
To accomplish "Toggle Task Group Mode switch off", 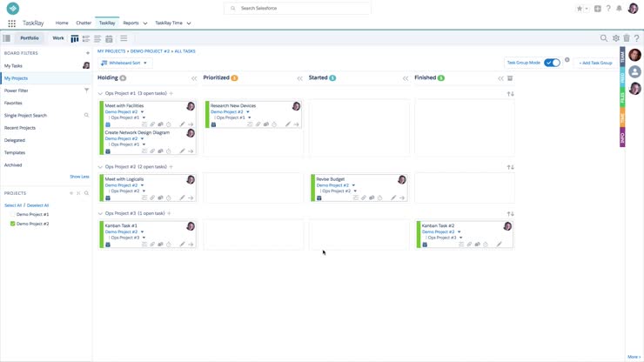I will [x=552, y=63].
